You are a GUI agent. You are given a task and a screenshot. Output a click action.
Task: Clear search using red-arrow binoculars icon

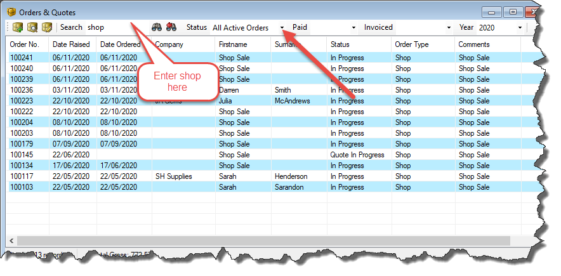(171, 27)
